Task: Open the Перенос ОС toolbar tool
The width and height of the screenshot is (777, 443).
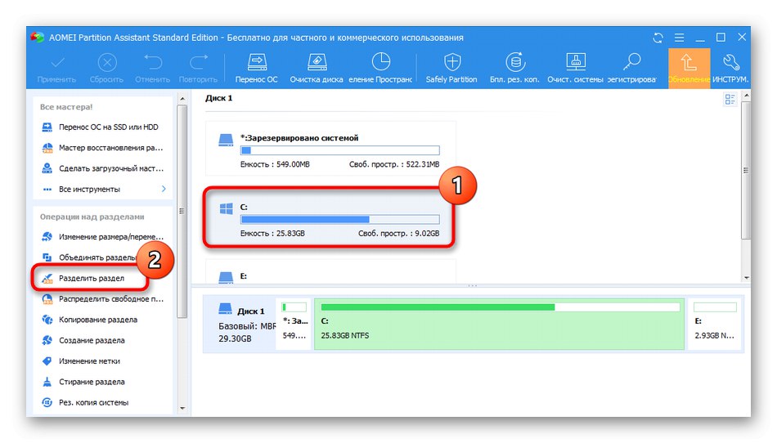Action: tap(257, 68)
